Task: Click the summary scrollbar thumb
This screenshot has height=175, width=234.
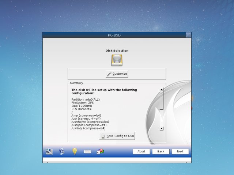Action: pyautogui.click(x=162, y=101)
